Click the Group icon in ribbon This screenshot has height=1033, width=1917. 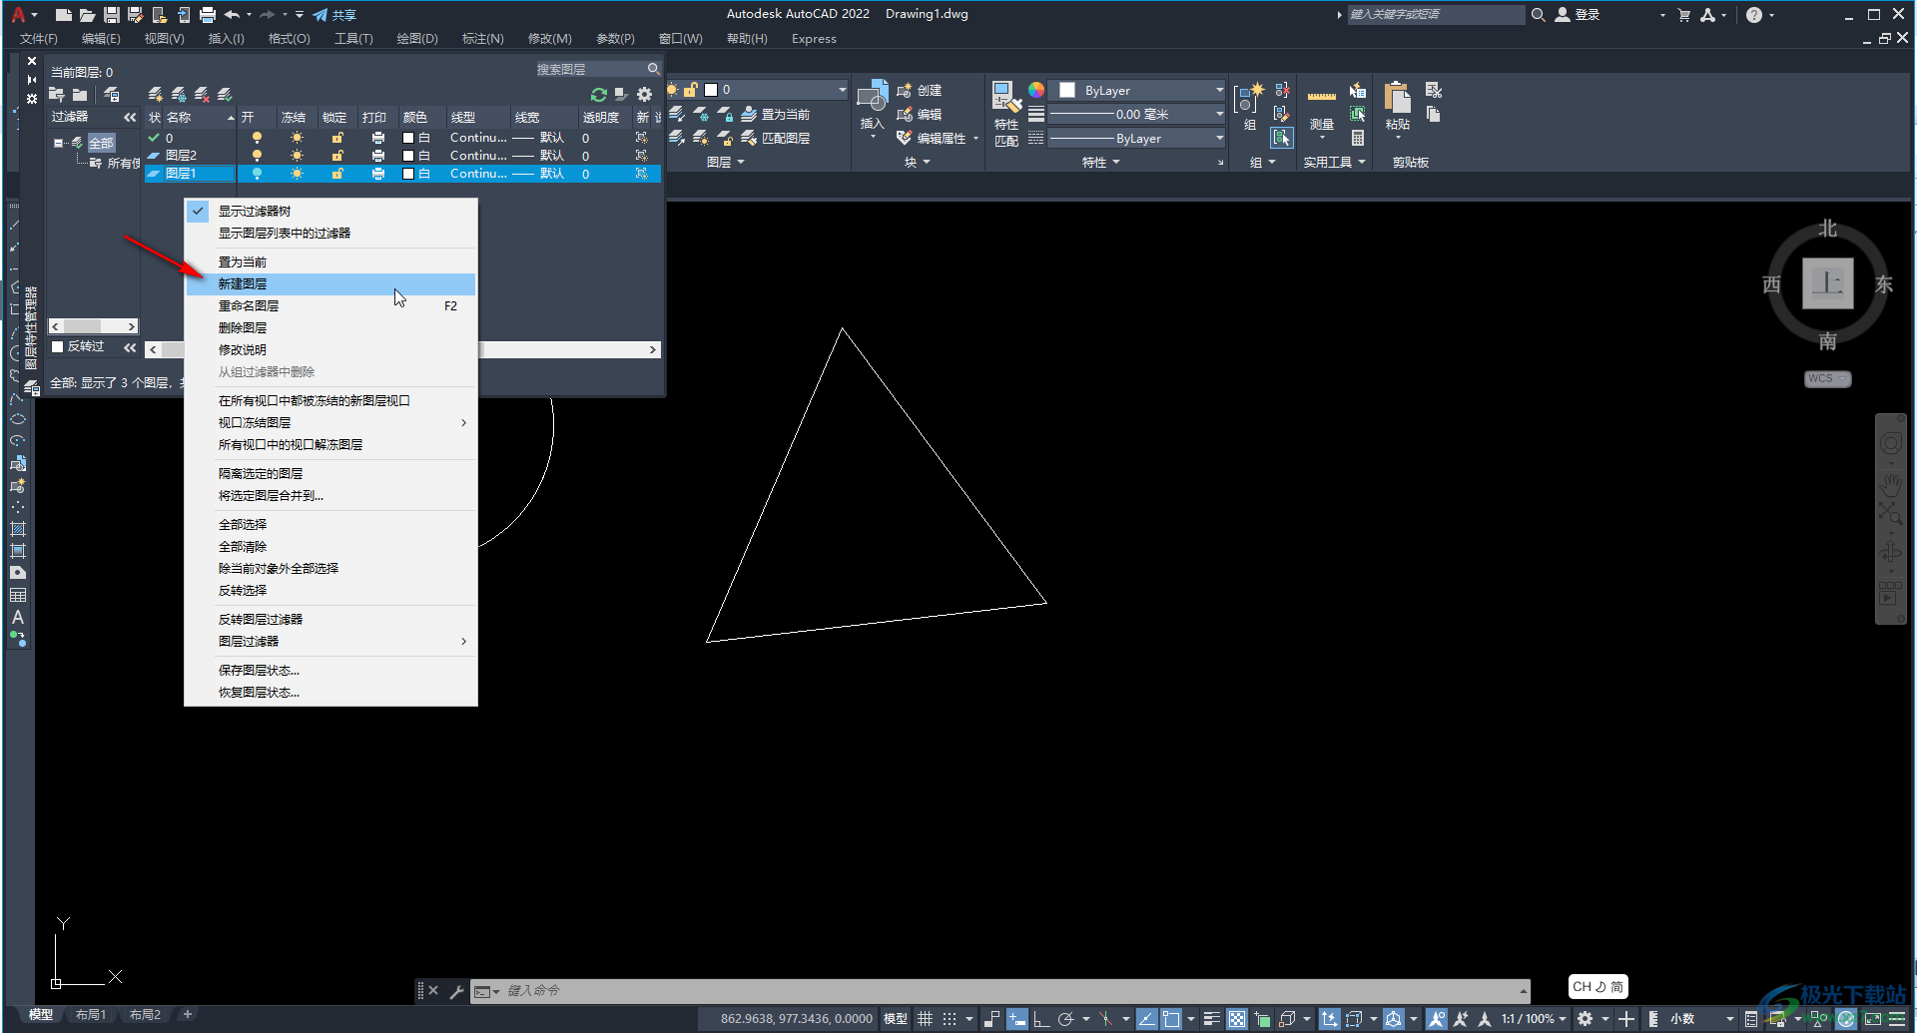point(1249,97)
